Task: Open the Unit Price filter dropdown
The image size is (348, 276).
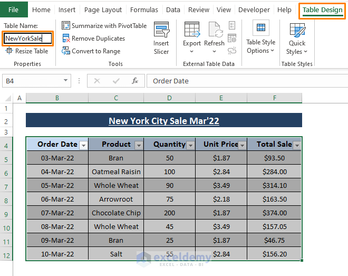Action: [242, 145]
